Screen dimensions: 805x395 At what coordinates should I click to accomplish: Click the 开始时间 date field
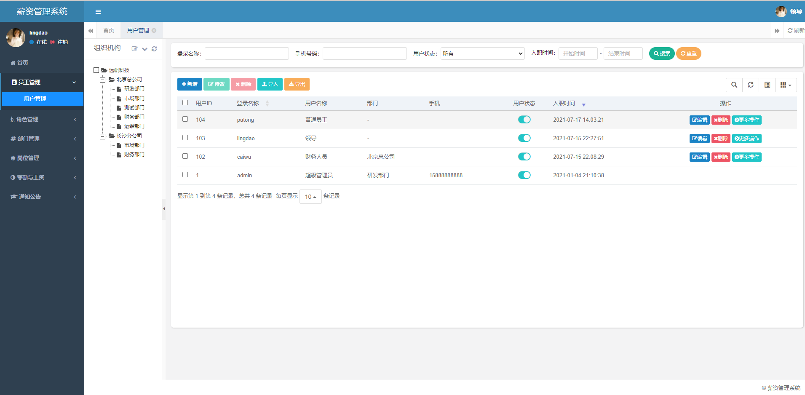pos(578,53)
